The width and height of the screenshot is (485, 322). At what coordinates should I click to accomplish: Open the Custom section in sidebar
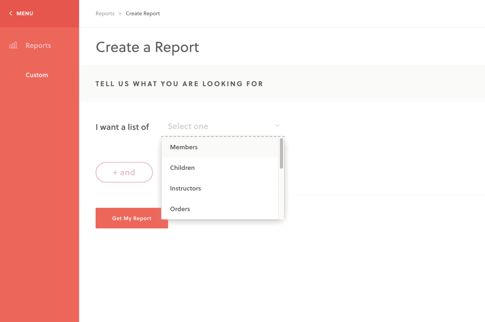(x=37, y=75)
